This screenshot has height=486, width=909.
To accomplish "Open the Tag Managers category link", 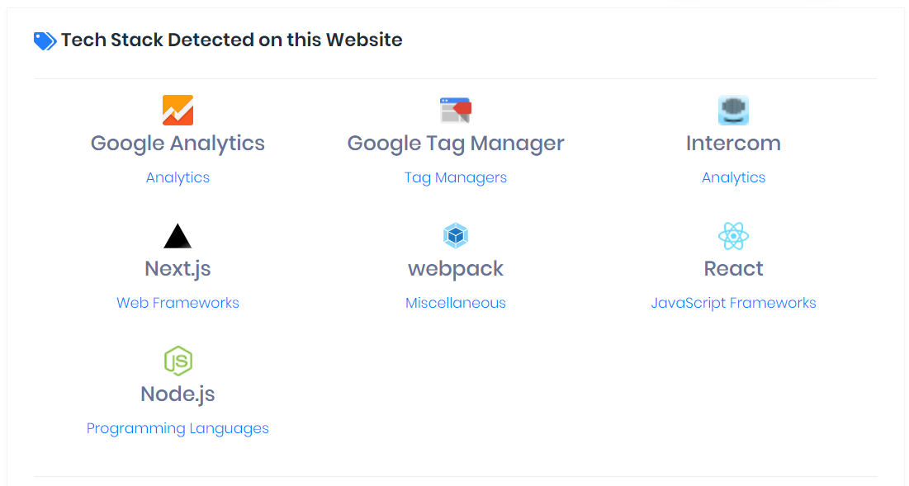I will [x=456, y=177].
